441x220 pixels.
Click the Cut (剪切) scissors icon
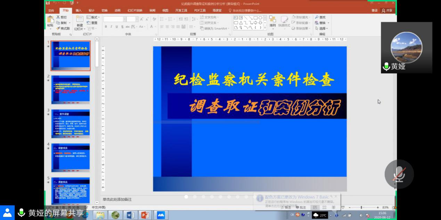58,17
